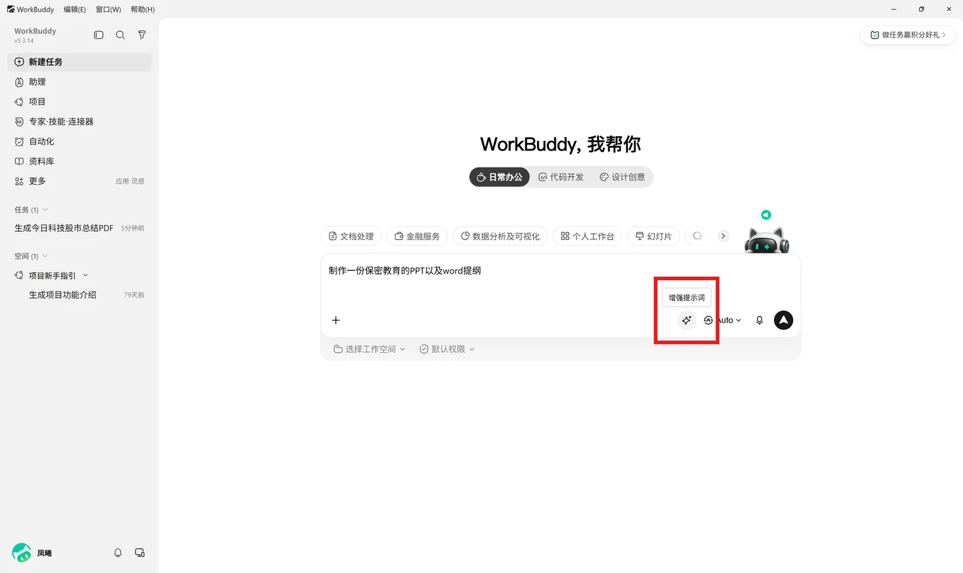963x573 pixels.
Task: Choose the 幻灯片 chip
Action: click(653, 236)
